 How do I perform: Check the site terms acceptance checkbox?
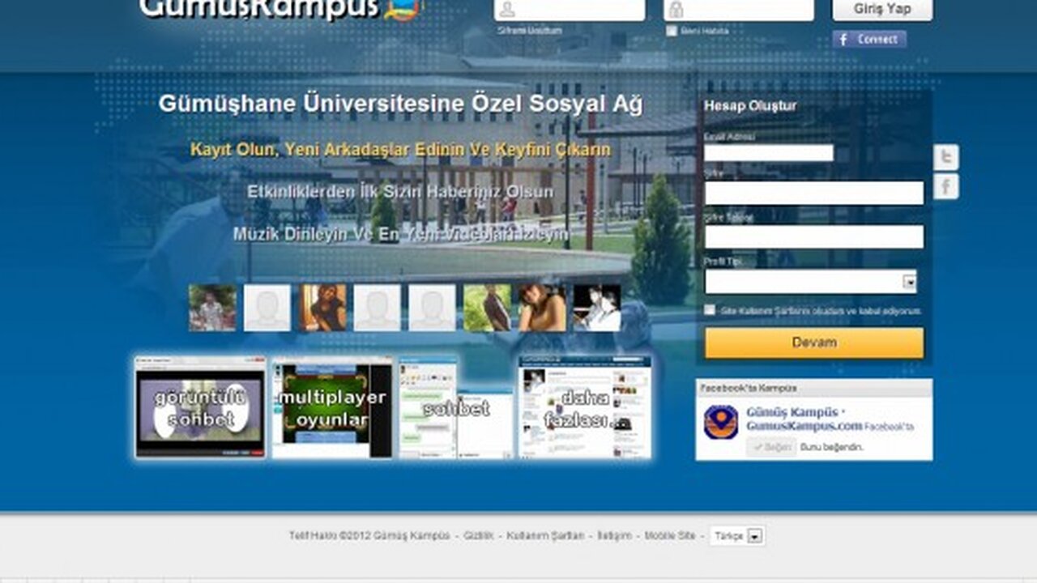point(710,310)
